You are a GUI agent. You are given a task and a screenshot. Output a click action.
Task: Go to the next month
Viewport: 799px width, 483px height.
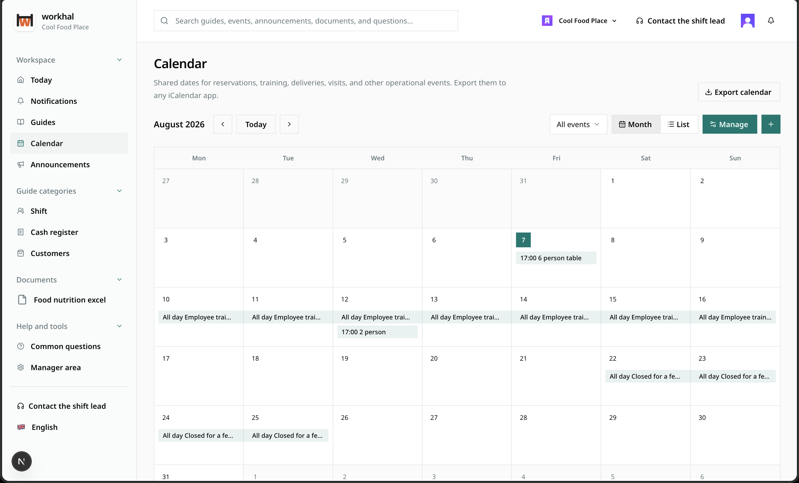point(289,124)
